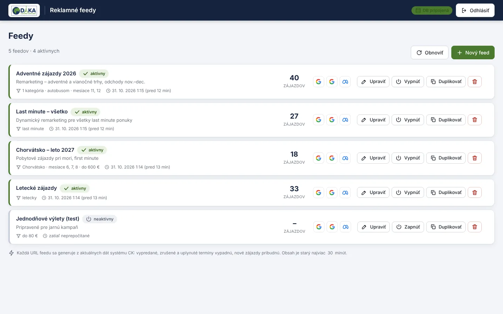Log out using the Odhlásiť button

tap(475, 10)
